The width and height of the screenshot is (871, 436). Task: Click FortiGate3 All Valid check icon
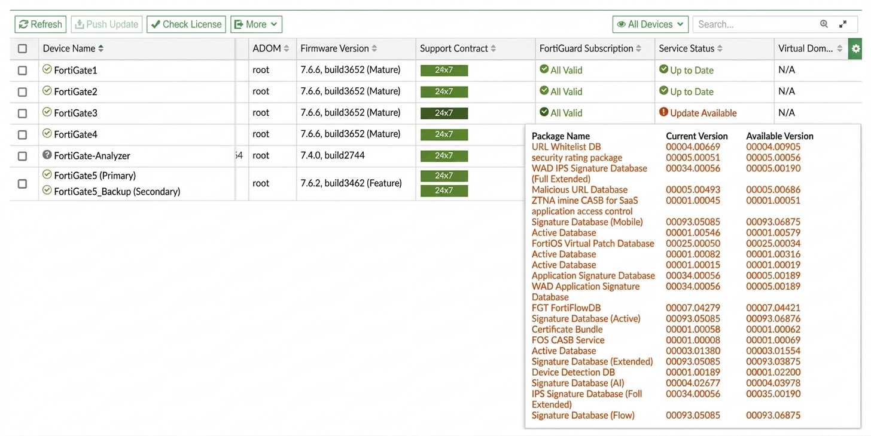click(544, 112)
